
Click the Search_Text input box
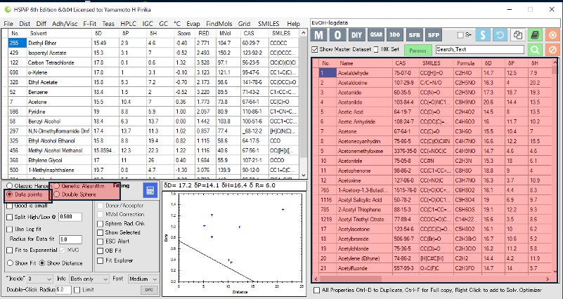(479, 50)
